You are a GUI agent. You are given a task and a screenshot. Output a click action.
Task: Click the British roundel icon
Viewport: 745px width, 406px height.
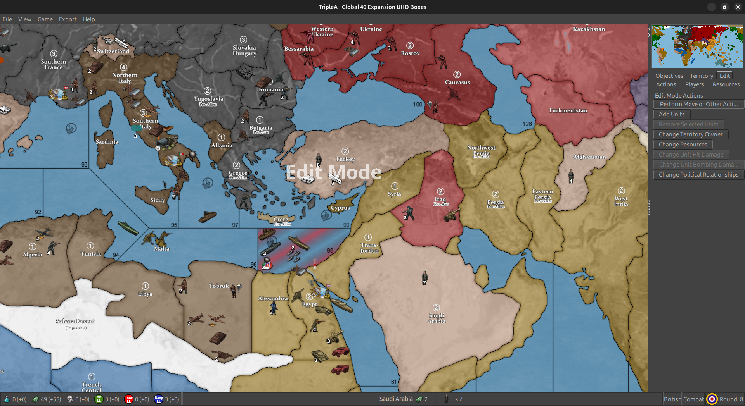coord(712,399)
